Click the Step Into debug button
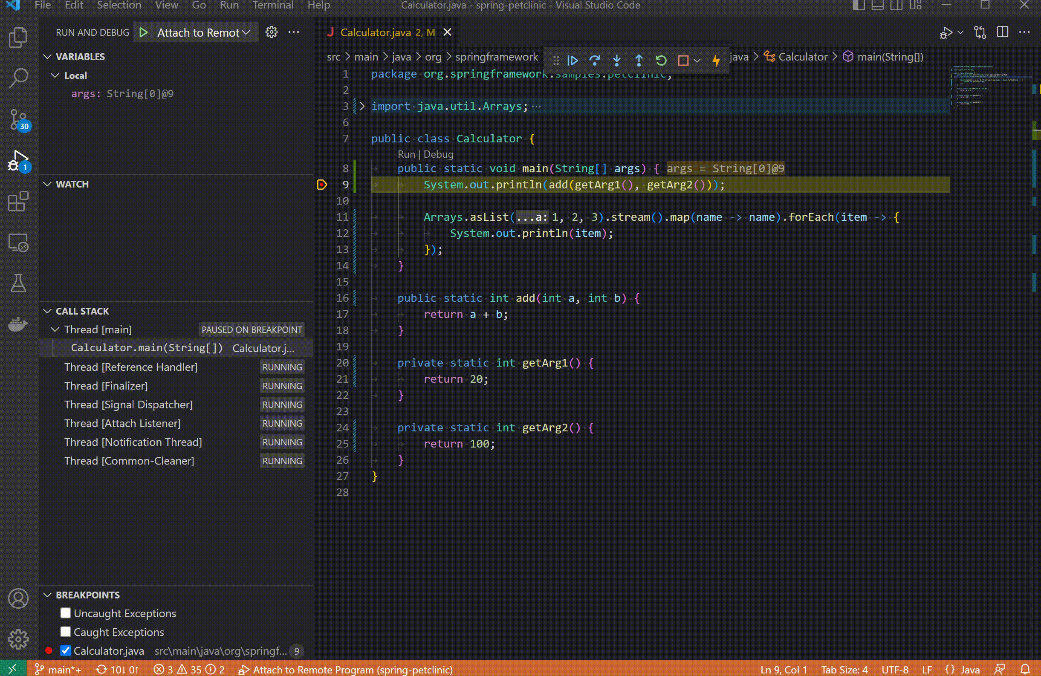The height and width of the screenshot is (676, 1041). click(x=616, y=61)
